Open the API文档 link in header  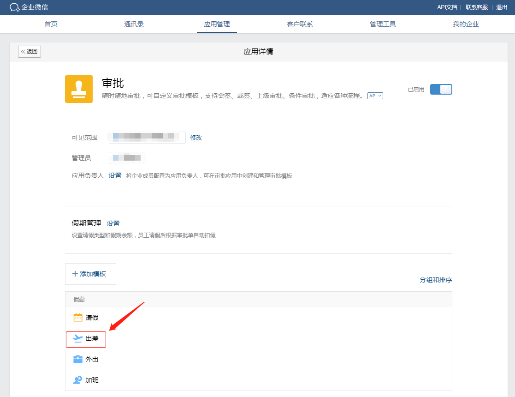click(447, 7)
